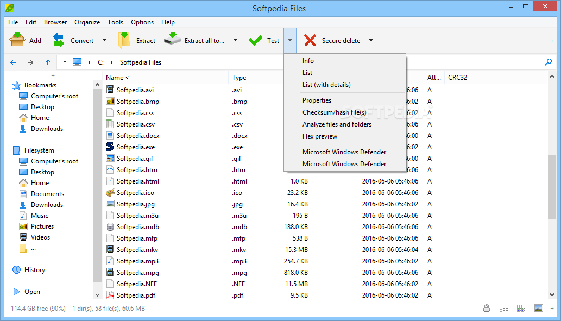Go back with the left arrow
This screenshot has width=561, height=321.
click(x=13, y=62)
